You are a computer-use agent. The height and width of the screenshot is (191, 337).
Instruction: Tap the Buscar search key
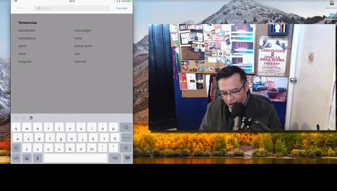pos(126,138)
